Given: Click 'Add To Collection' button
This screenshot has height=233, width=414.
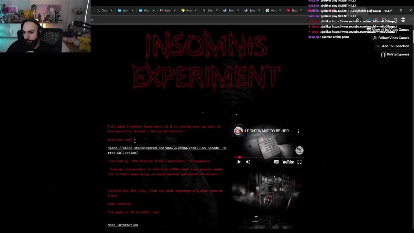Looking at the screenshot, I should coord(393,46).
